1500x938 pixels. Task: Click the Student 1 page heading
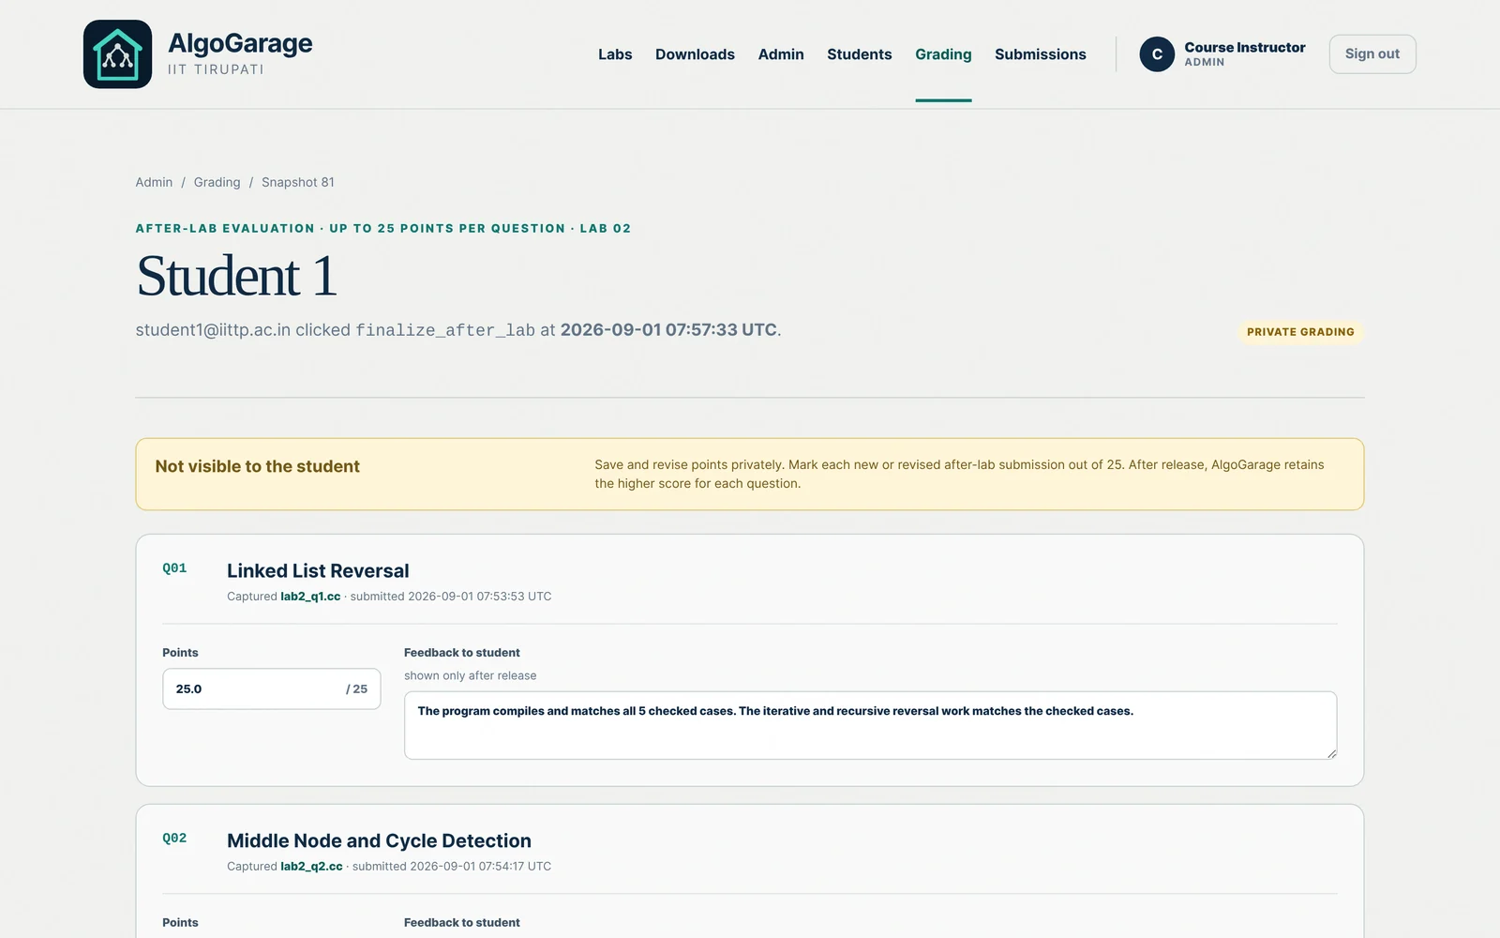(236, 276)
